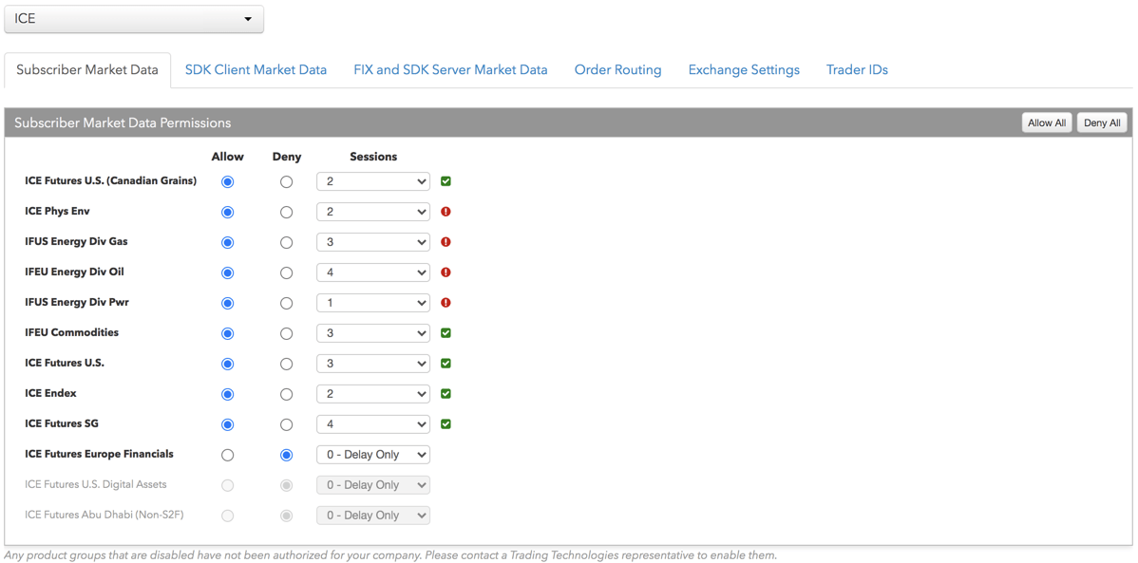Select Allow for ICE Phys Env
This screenshot has height=563, width=1138.
tap(228, 212)
